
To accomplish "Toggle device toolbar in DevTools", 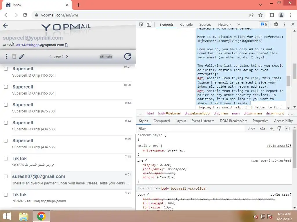I will point(149,25).
